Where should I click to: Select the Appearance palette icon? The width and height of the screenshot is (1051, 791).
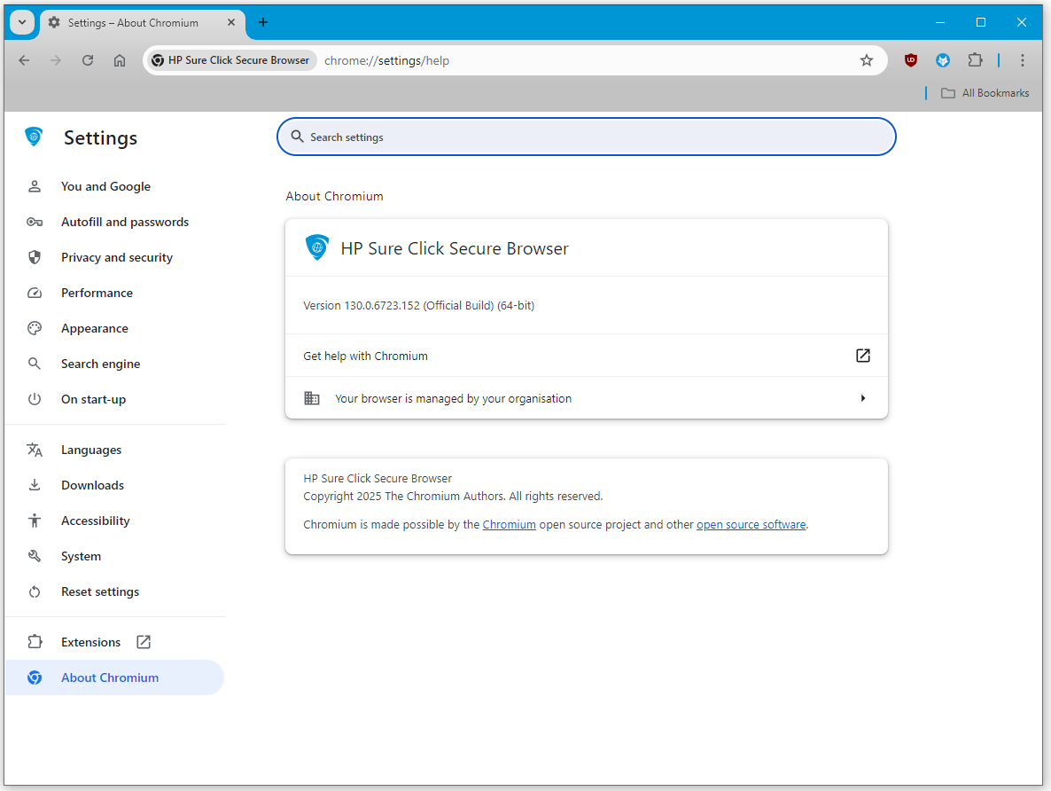[x=34, y=328]
